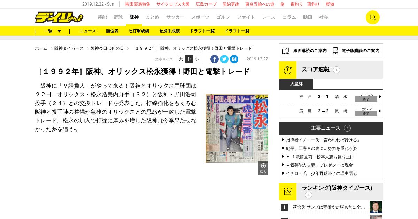The image size is (418, 219).
Task: Go to 順位表 in yellow submenu
Action: click(112, 31)
